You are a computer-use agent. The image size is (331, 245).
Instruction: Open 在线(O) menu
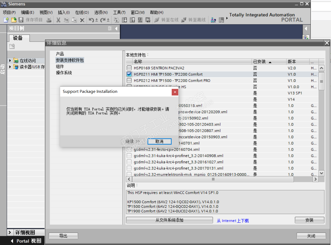(82, 12)
